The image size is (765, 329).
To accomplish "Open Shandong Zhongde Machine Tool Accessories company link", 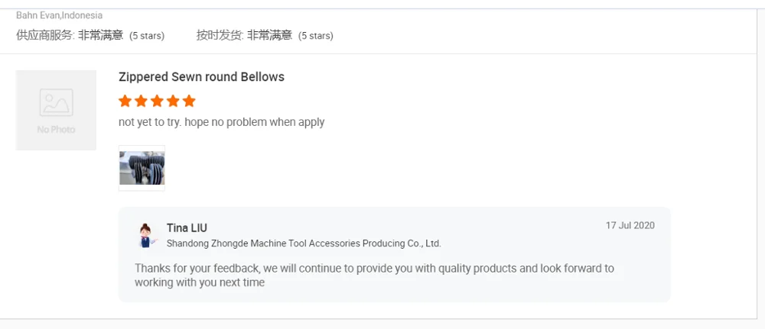I will tap(304, 244).
